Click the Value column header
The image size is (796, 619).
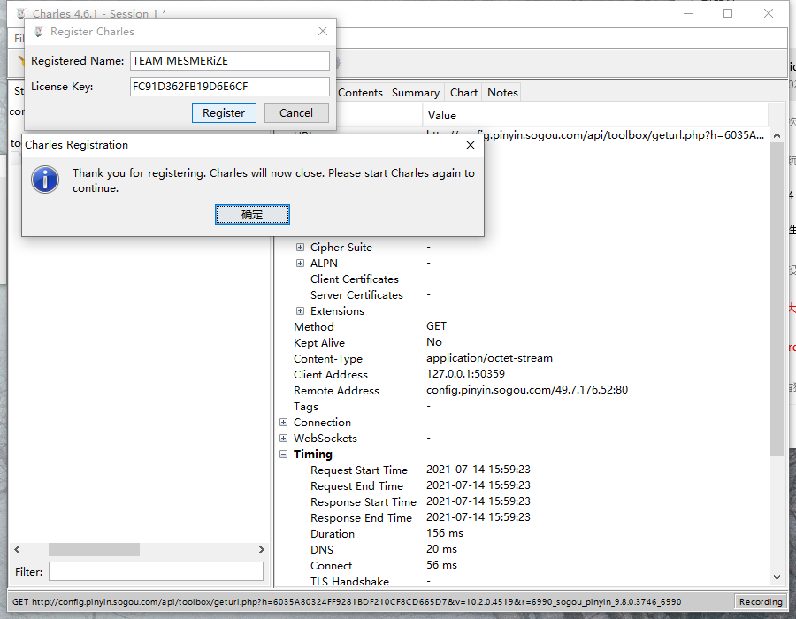595,116
